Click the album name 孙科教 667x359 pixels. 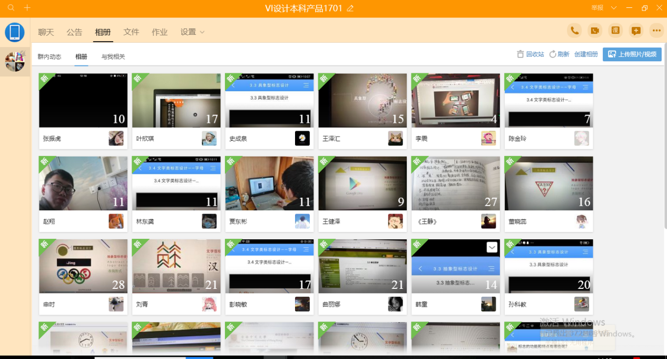pyautogui.click(x=518, y=304)
